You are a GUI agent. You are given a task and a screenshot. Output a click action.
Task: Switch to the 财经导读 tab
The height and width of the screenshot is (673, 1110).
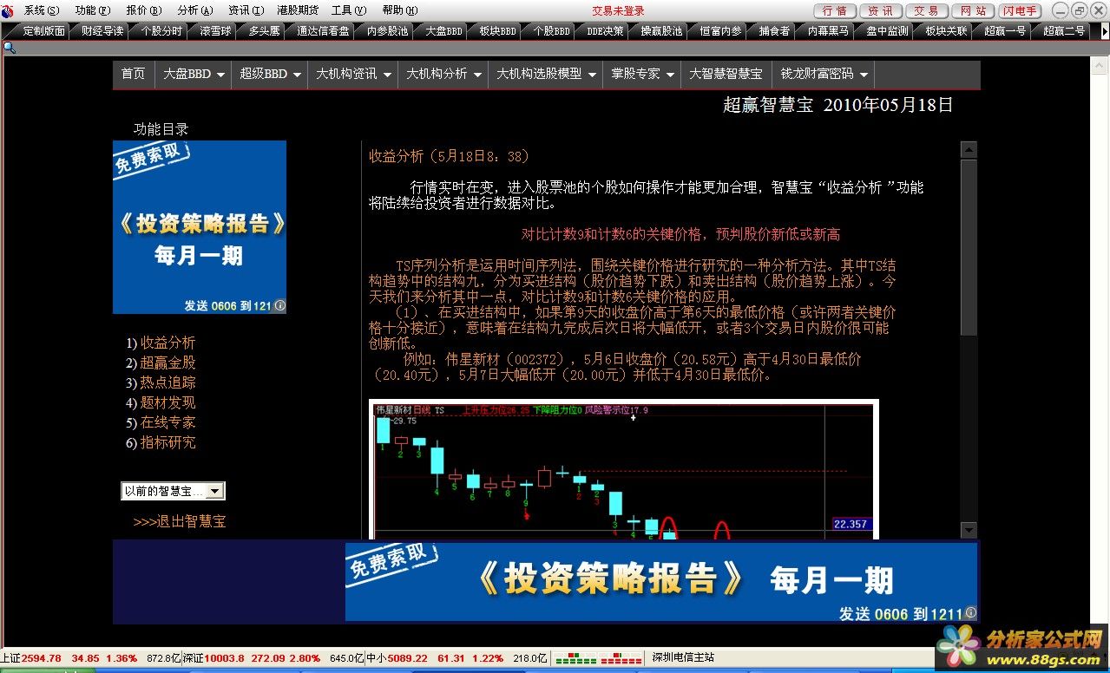coord(102,30)
